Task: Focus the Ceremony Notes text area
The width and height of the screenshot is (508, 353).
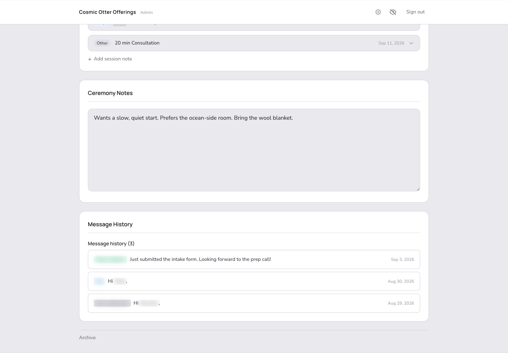Action: click(x=254, y=150)
